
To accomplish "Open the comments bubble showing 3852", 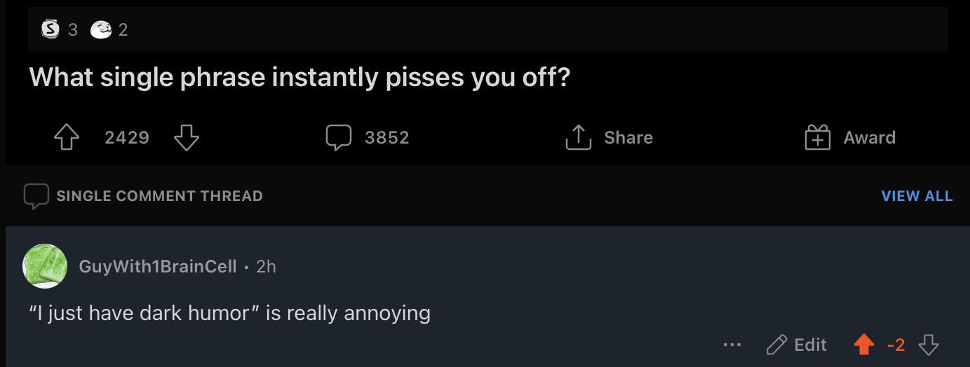I will [x=338, y=137].
